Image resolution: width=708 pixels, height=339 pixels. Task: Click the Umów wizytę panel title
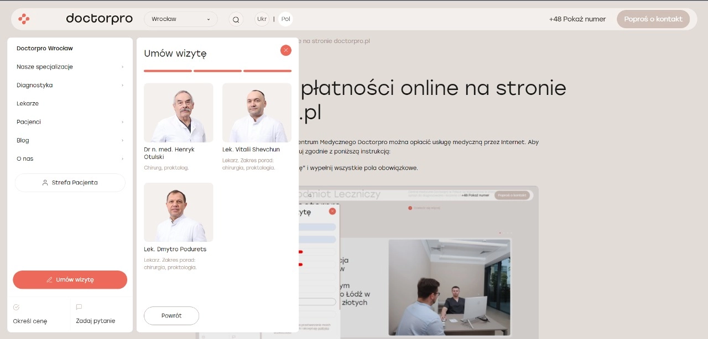pyautogui.click(x=175, y=54)
